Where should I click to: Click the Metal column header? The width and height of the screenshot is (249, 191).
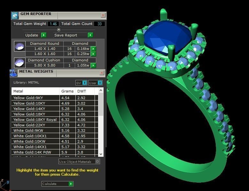tap(35, 91)
